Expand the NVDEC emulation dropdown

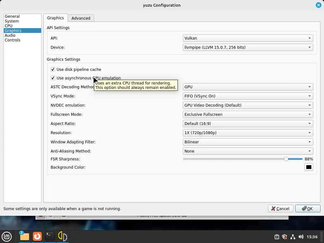click(x=248, y=105)
